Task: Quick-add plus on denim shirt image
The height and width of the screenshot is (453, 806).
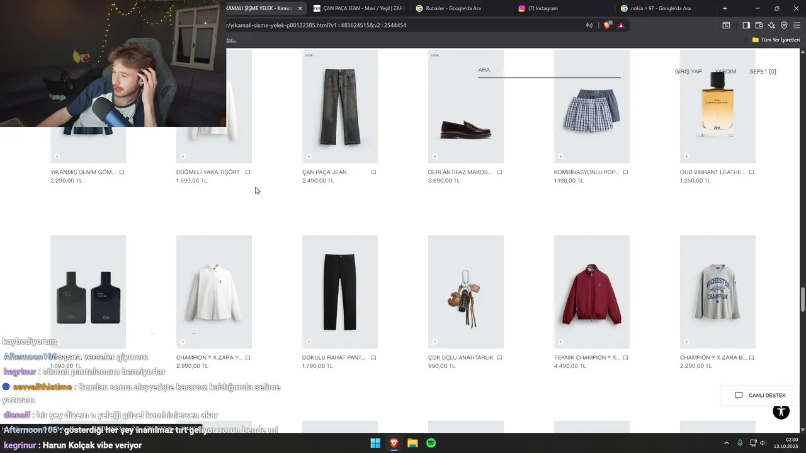Action: coord(57,156)
